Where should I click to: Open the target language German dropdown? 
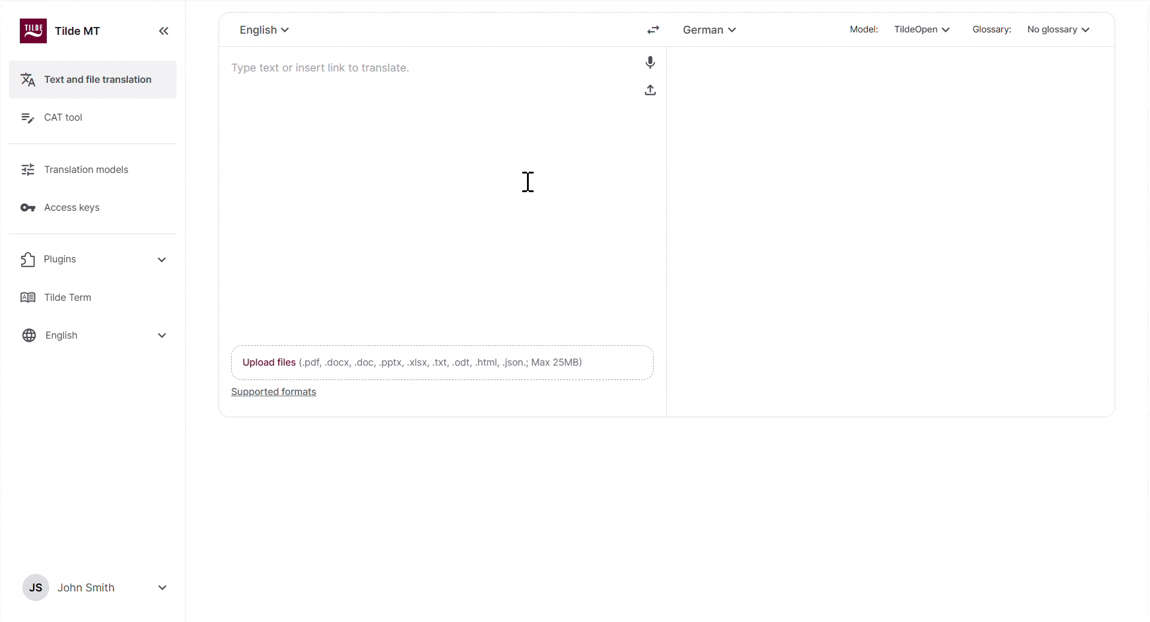(x=709, y=29)
